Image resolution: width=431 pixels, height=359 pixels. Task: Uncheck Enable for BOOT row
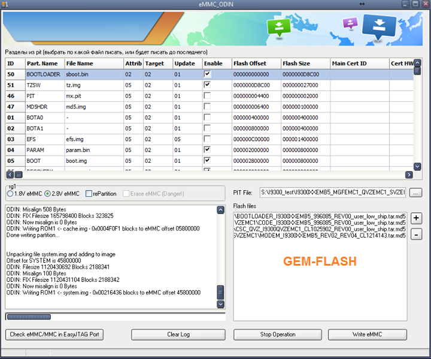(x=207, y=160)
